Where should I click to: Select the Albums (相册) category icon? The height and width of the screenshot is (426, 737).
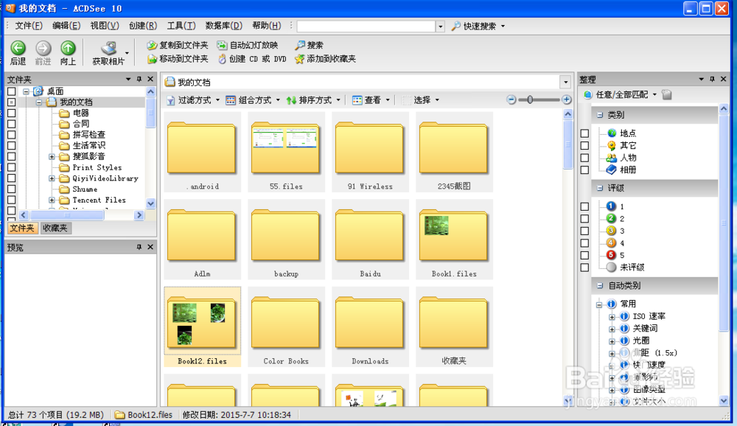(x=612, y=170)
